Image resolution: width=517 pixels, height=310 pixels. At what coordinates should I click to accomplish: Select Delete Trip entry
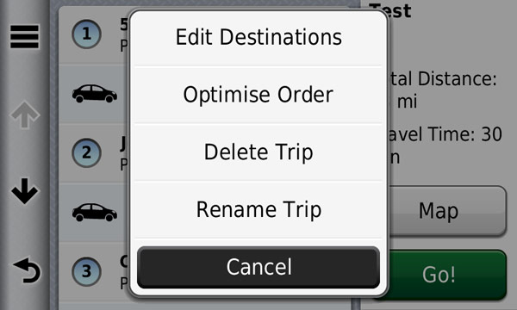(x=258, y=152)
